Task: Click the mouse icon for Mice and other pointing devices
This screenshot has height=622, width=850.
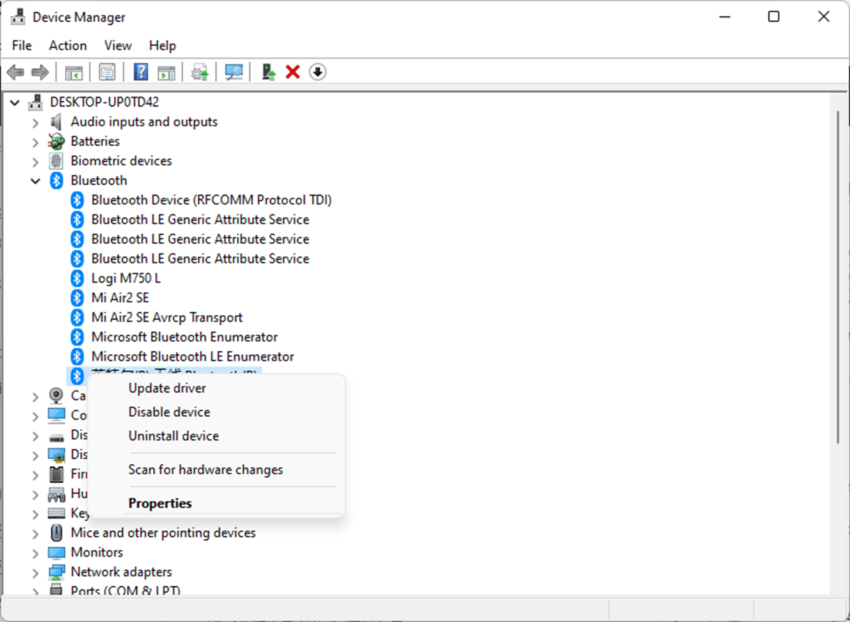Action: tap(56, 533)
